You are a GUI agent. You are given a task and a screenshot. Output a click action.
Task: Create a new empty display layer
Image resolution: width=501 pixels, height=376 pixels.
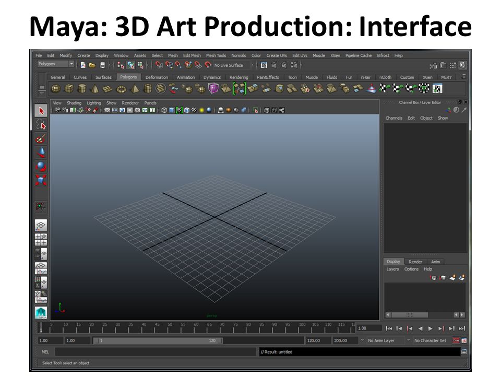click(452, 277)
